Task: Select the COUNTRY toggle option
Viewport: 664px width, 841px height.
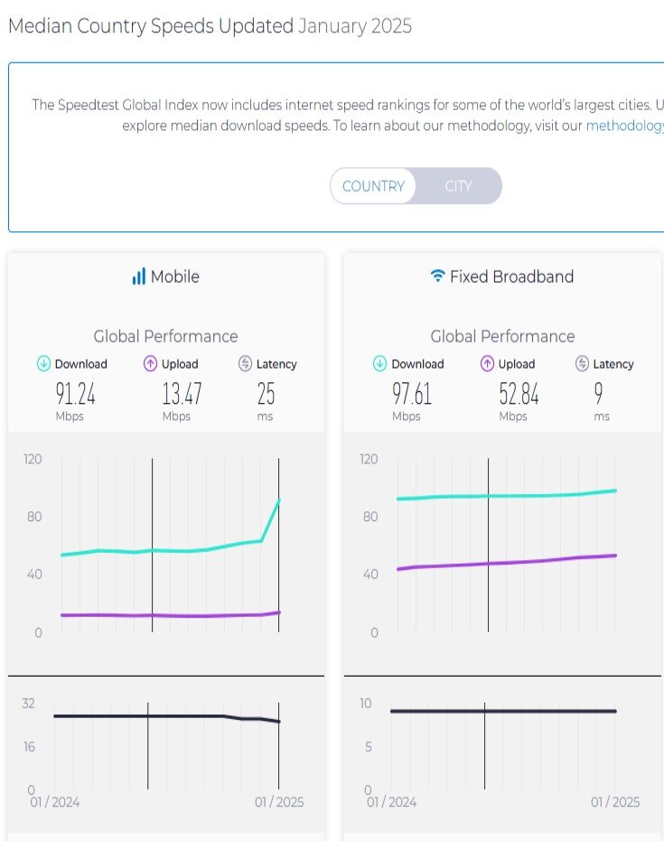Action: click(x=373, y=186)
